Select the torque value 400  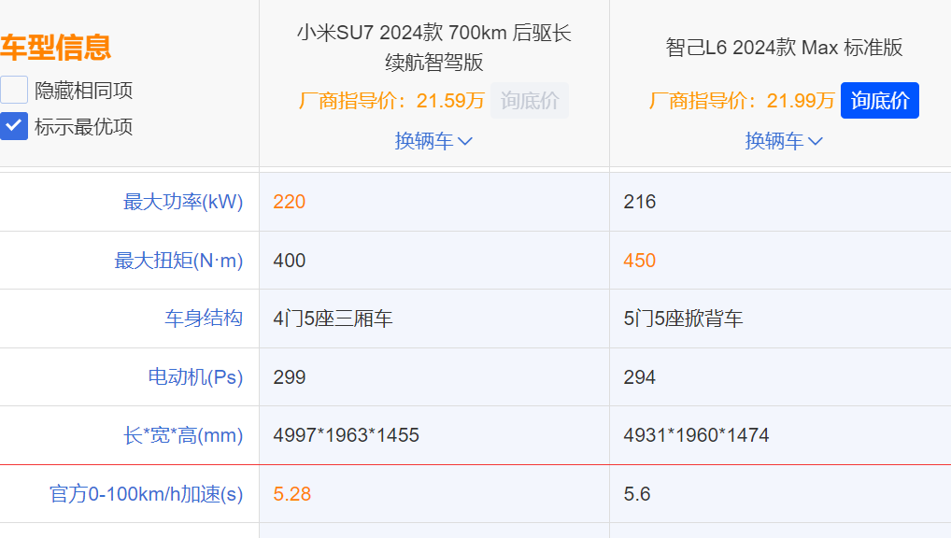point(290,261)
